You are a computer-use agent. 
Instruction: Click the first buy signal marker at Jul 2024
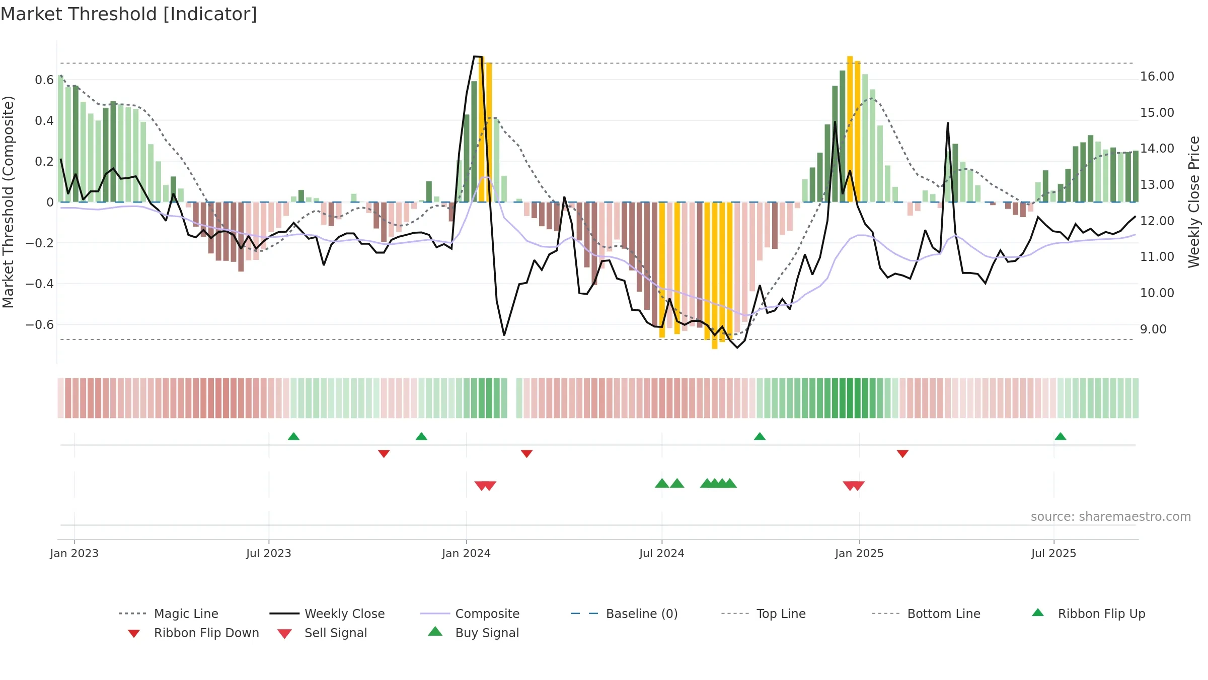[662, 484]
